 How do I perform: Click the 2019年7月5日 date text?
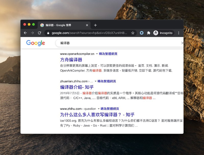70,93
